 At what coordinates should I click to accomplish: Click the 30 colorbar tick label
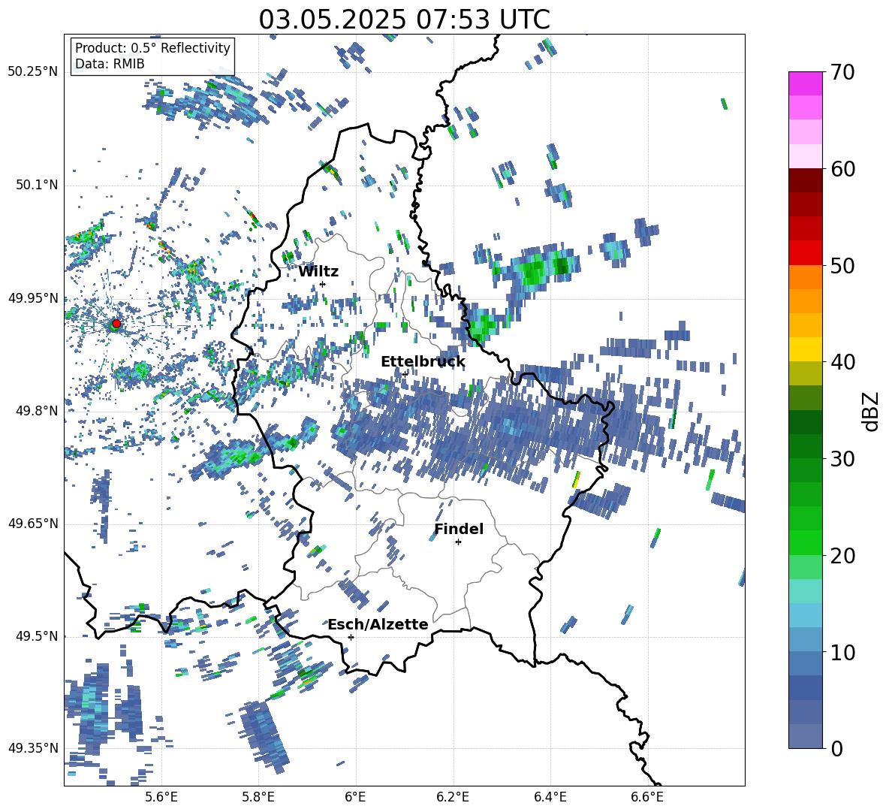(x=842, y=459)
